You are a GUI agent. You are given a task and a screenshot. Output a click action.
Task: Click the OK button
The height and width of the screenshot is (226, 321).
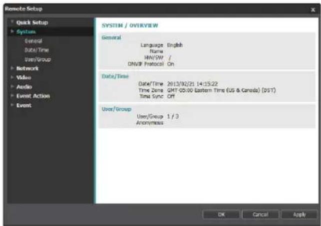221,215
